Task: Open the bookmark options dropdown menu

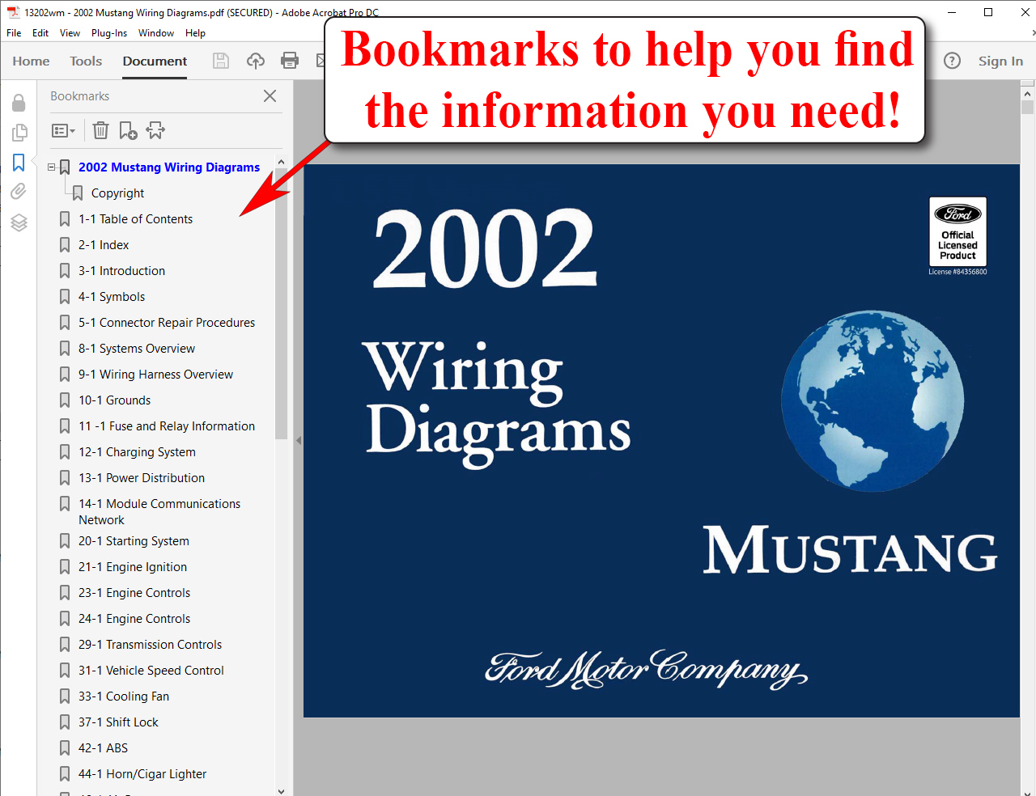Action: [63, 130]
